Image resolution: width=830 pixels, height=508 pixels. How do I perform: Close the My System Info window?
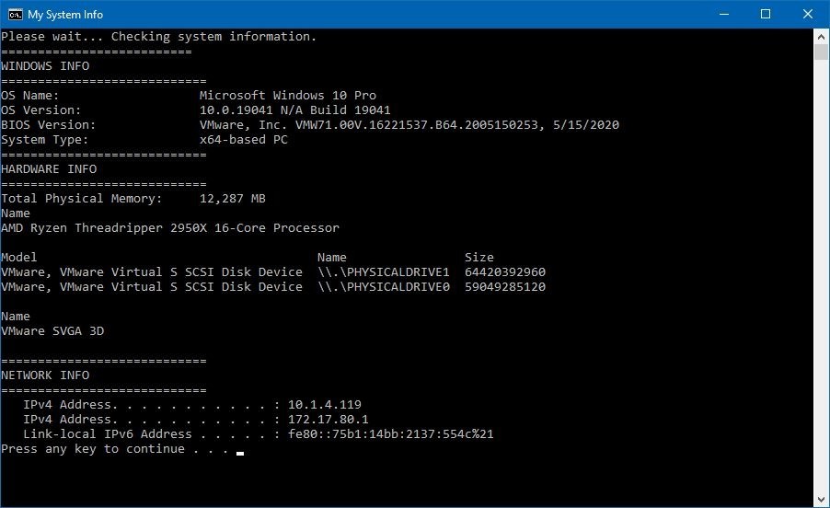pos(808,15)
